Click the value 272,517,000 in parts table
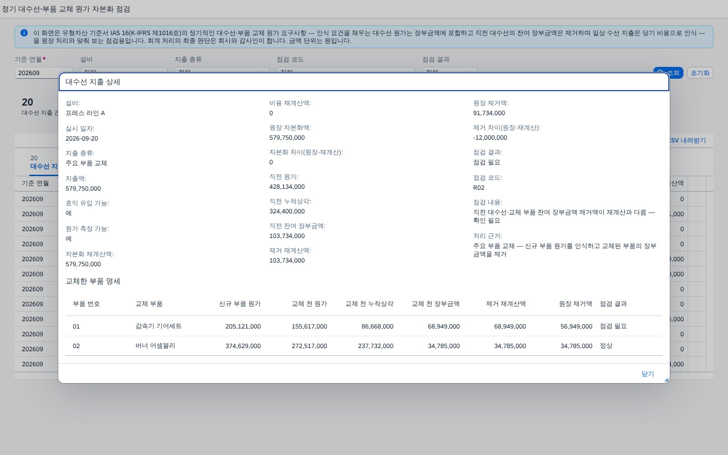The image size is (728, 455). coord(309,346)
